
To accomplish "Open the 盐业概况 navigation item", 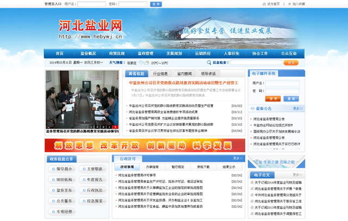I will click(88, 53).
